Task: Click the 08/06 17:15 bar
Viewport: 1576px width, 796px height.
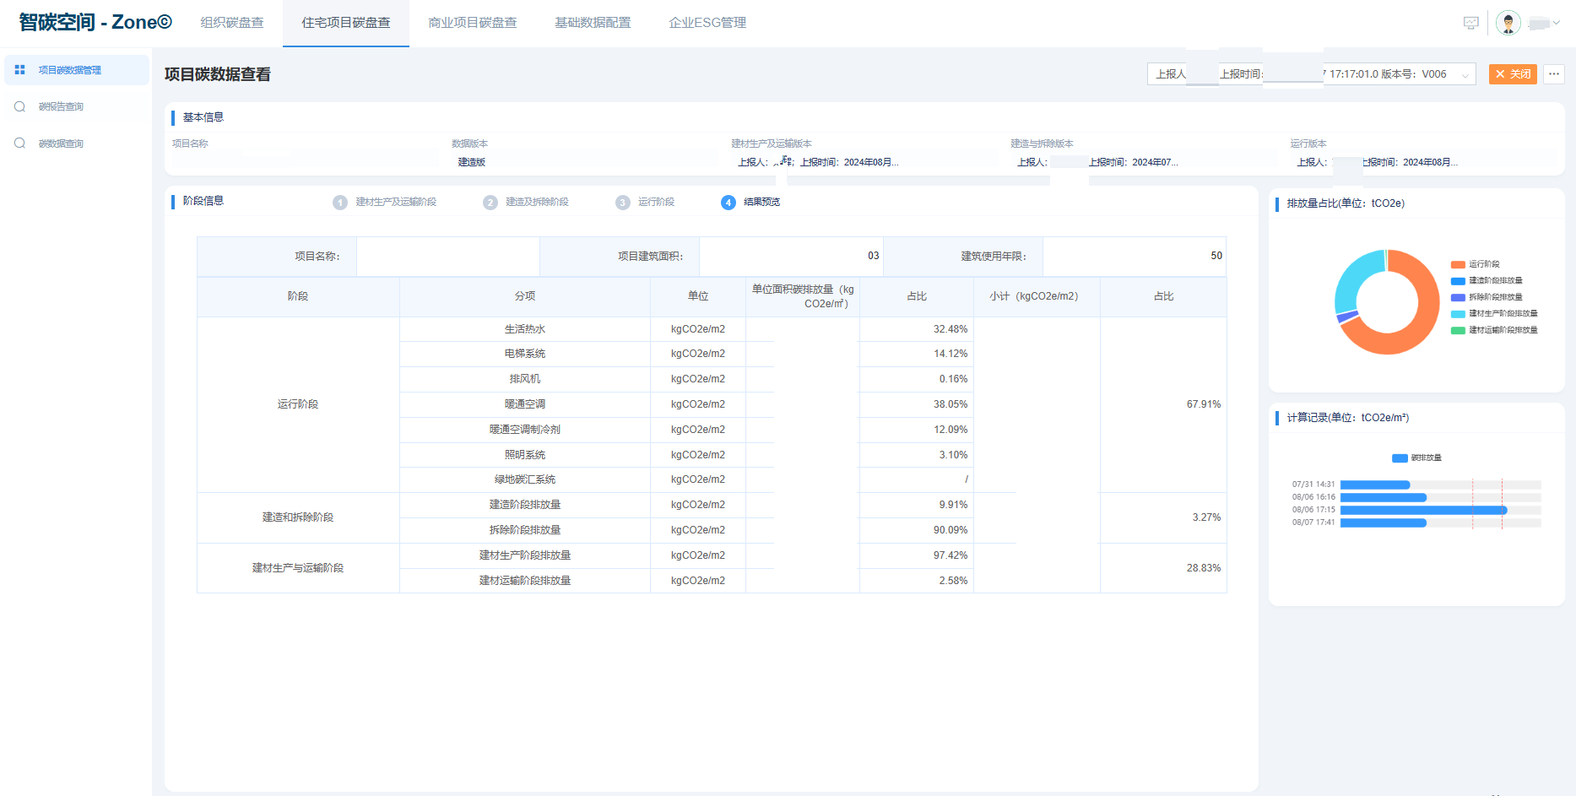Action: 1423,510
